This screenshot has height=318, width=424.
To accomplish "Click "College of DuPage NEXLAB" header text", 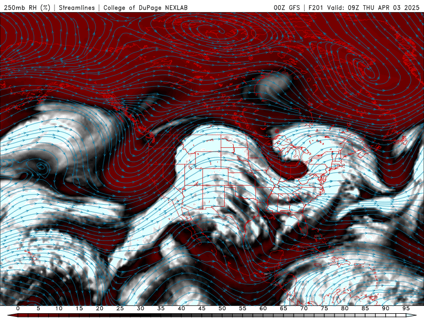I will pos(145,7).
